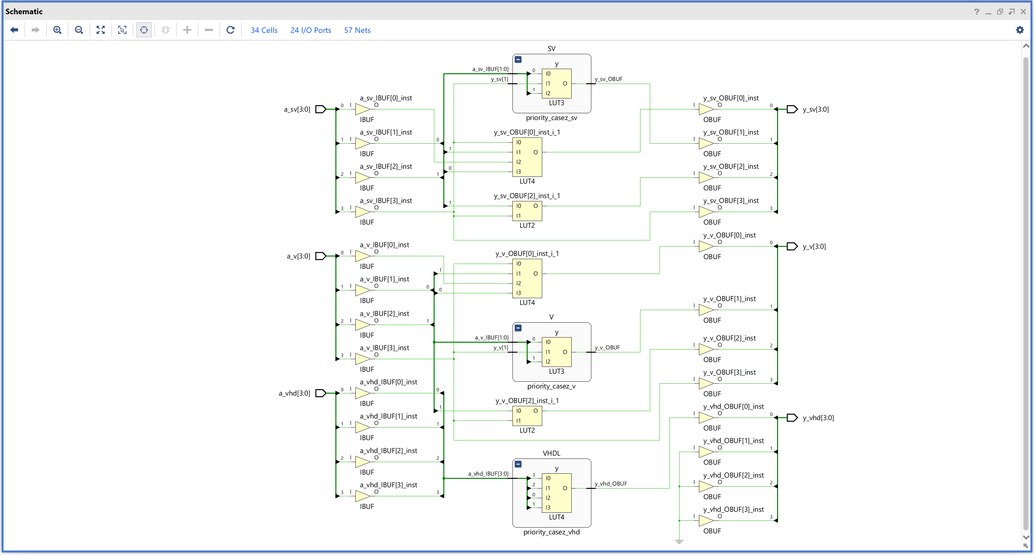Click the Select Area icon

point(122,30)
